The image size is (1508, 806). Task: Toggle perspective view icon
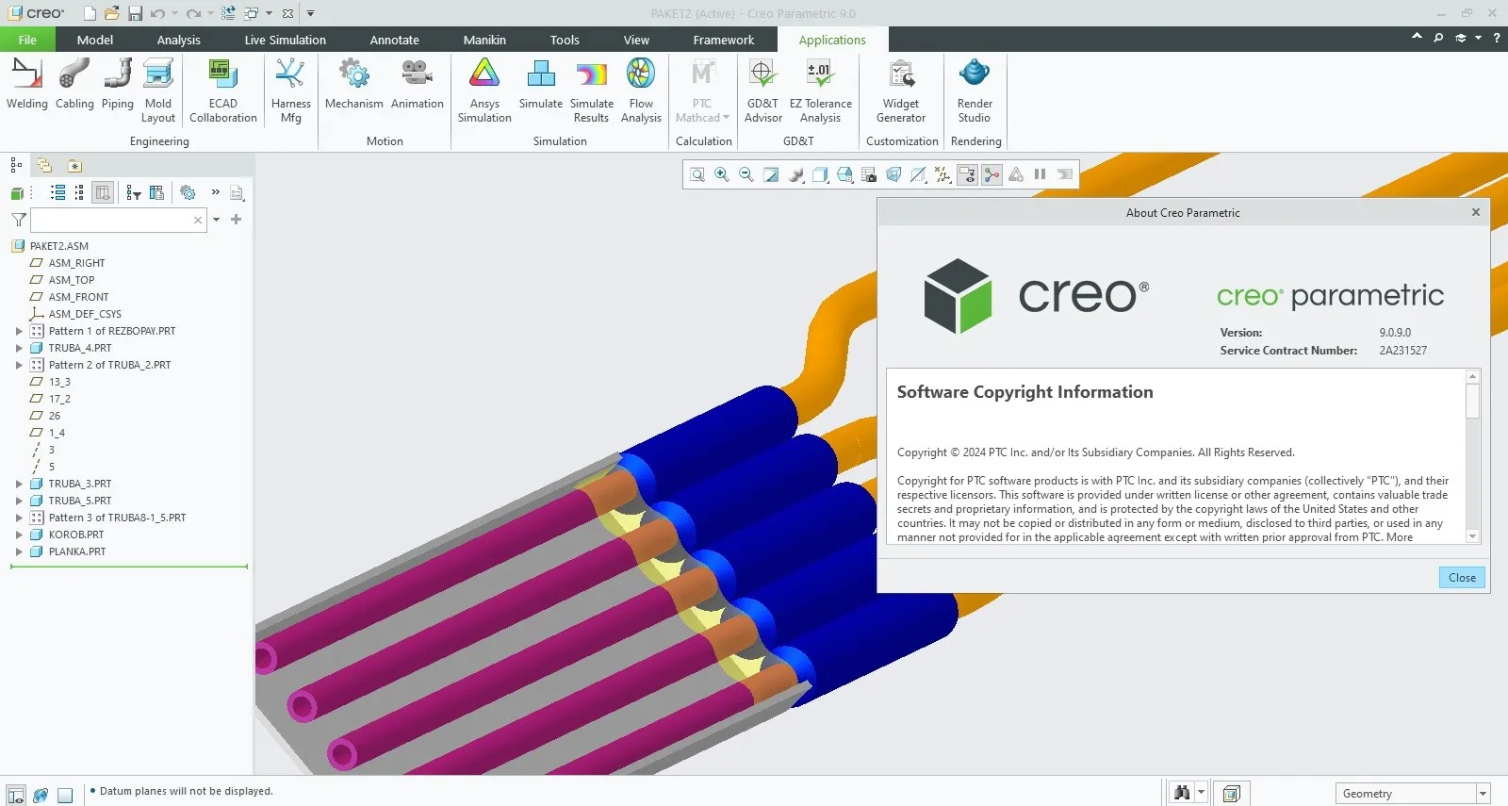(x=893, y=174)
